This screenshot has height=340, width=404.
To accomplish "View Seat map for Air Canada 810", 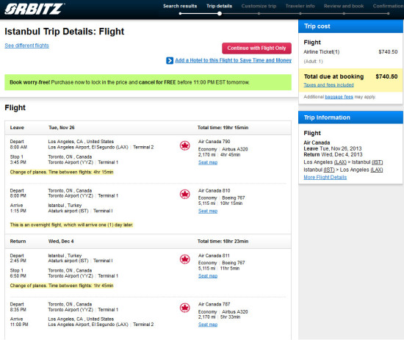I will [x=208, y=211].
